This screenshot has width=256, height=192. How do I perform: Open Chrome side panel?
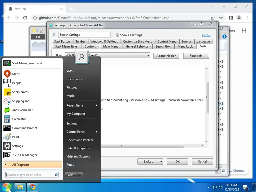click(231, 18)
